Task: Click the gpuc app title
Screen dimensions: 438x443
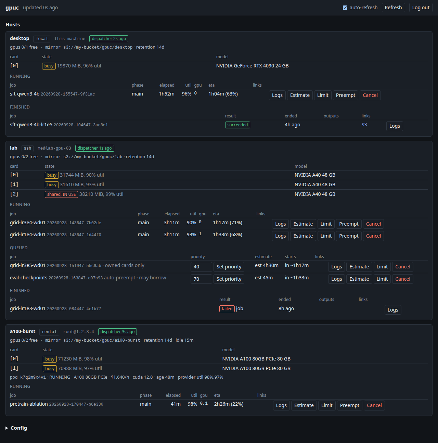Action: click(12, 8)
